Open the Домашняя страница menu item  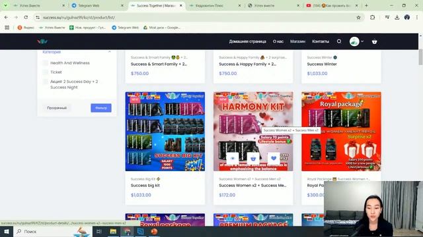pos(248,41)
